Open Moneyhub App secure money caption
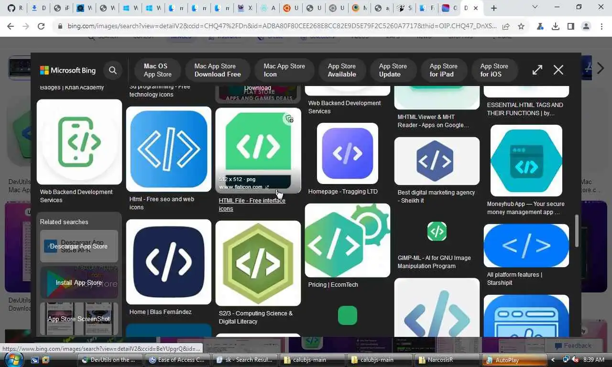The height and width of the screenshot is (367, 612). pos(525,208)
